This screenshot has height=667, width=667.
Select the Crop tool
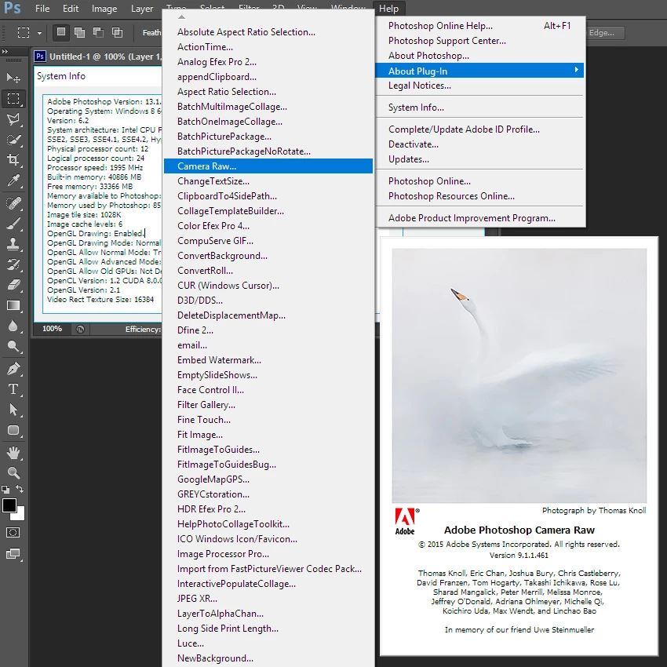(x=13, y=160)
